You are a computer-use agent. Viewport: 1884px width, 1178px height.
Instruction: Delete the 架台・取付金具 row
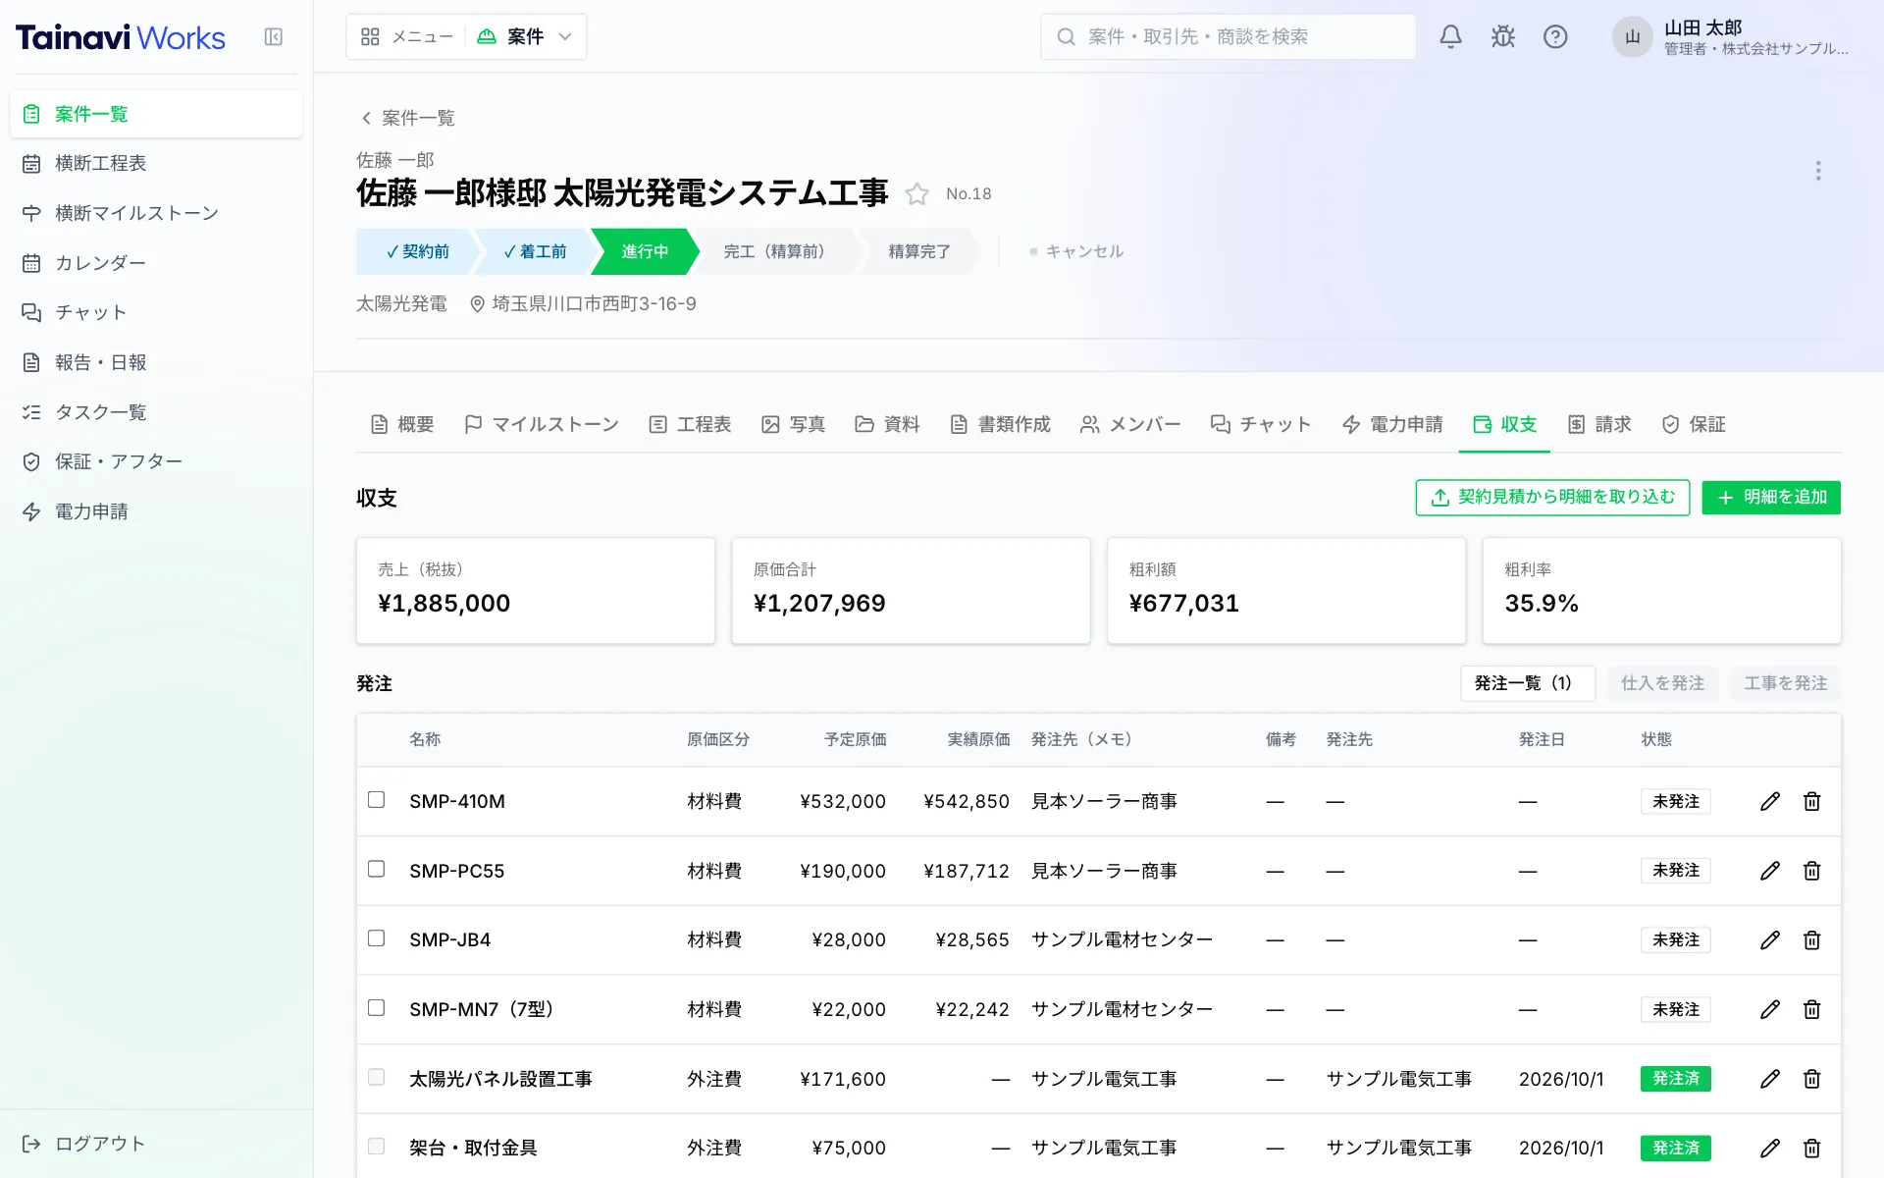[x=1811, y=1148]
